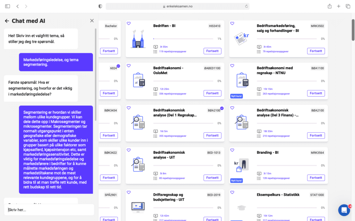
Task: Open the Intercom chat bubble
Action: pos(344,210)
